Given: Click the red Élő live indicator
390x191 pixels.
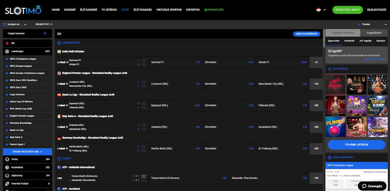Looking at the screenshot, I should (x=7, y=43).
